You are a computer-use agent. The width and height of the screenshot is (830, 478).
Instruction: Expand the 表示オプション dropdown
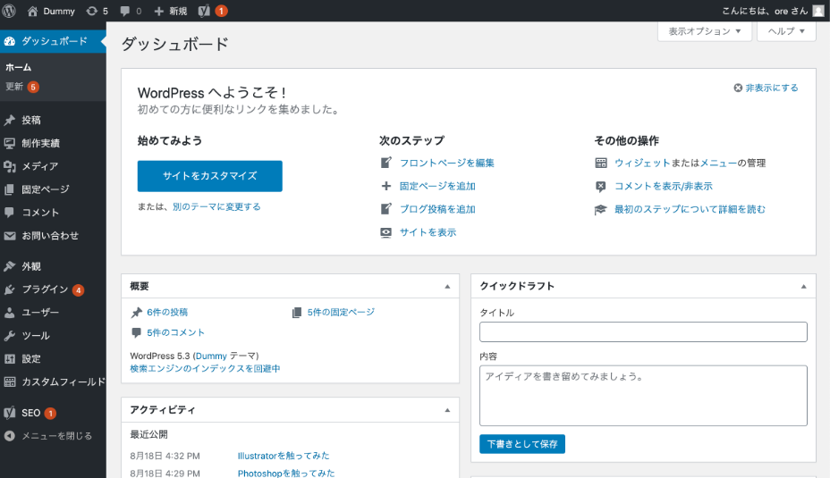705,31
